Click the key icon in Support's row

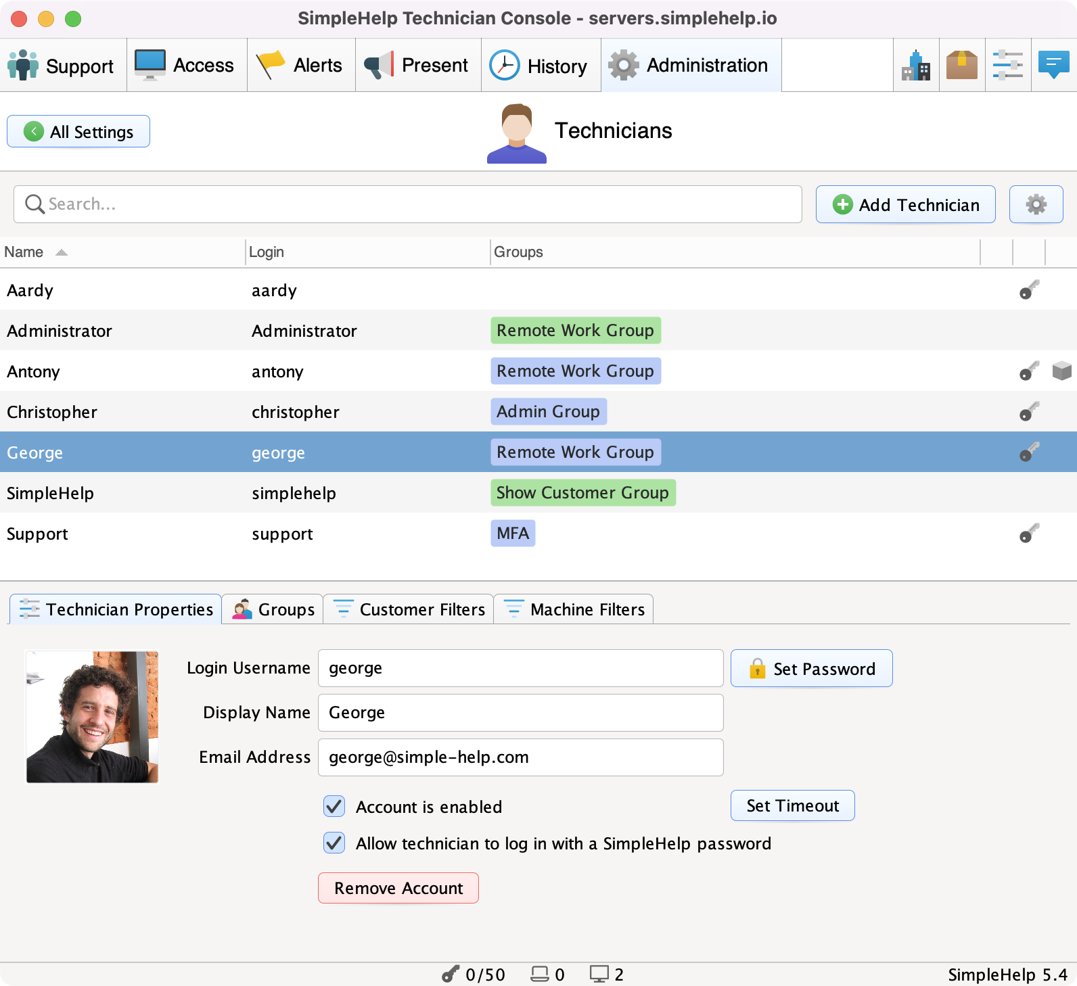[x=1029, y=534]
